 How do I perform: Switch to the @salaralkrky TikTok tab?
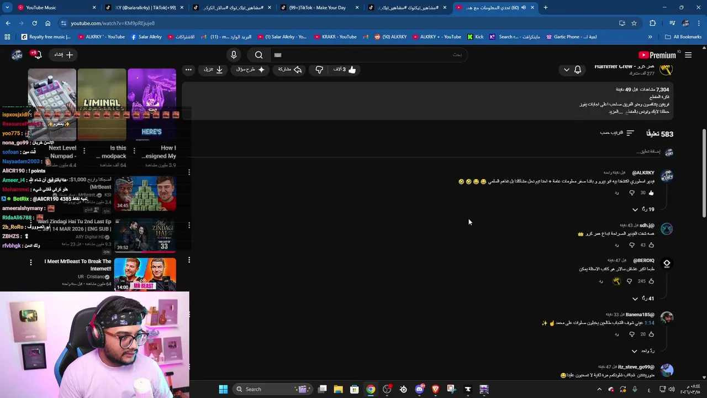click(x=145, y=8)
